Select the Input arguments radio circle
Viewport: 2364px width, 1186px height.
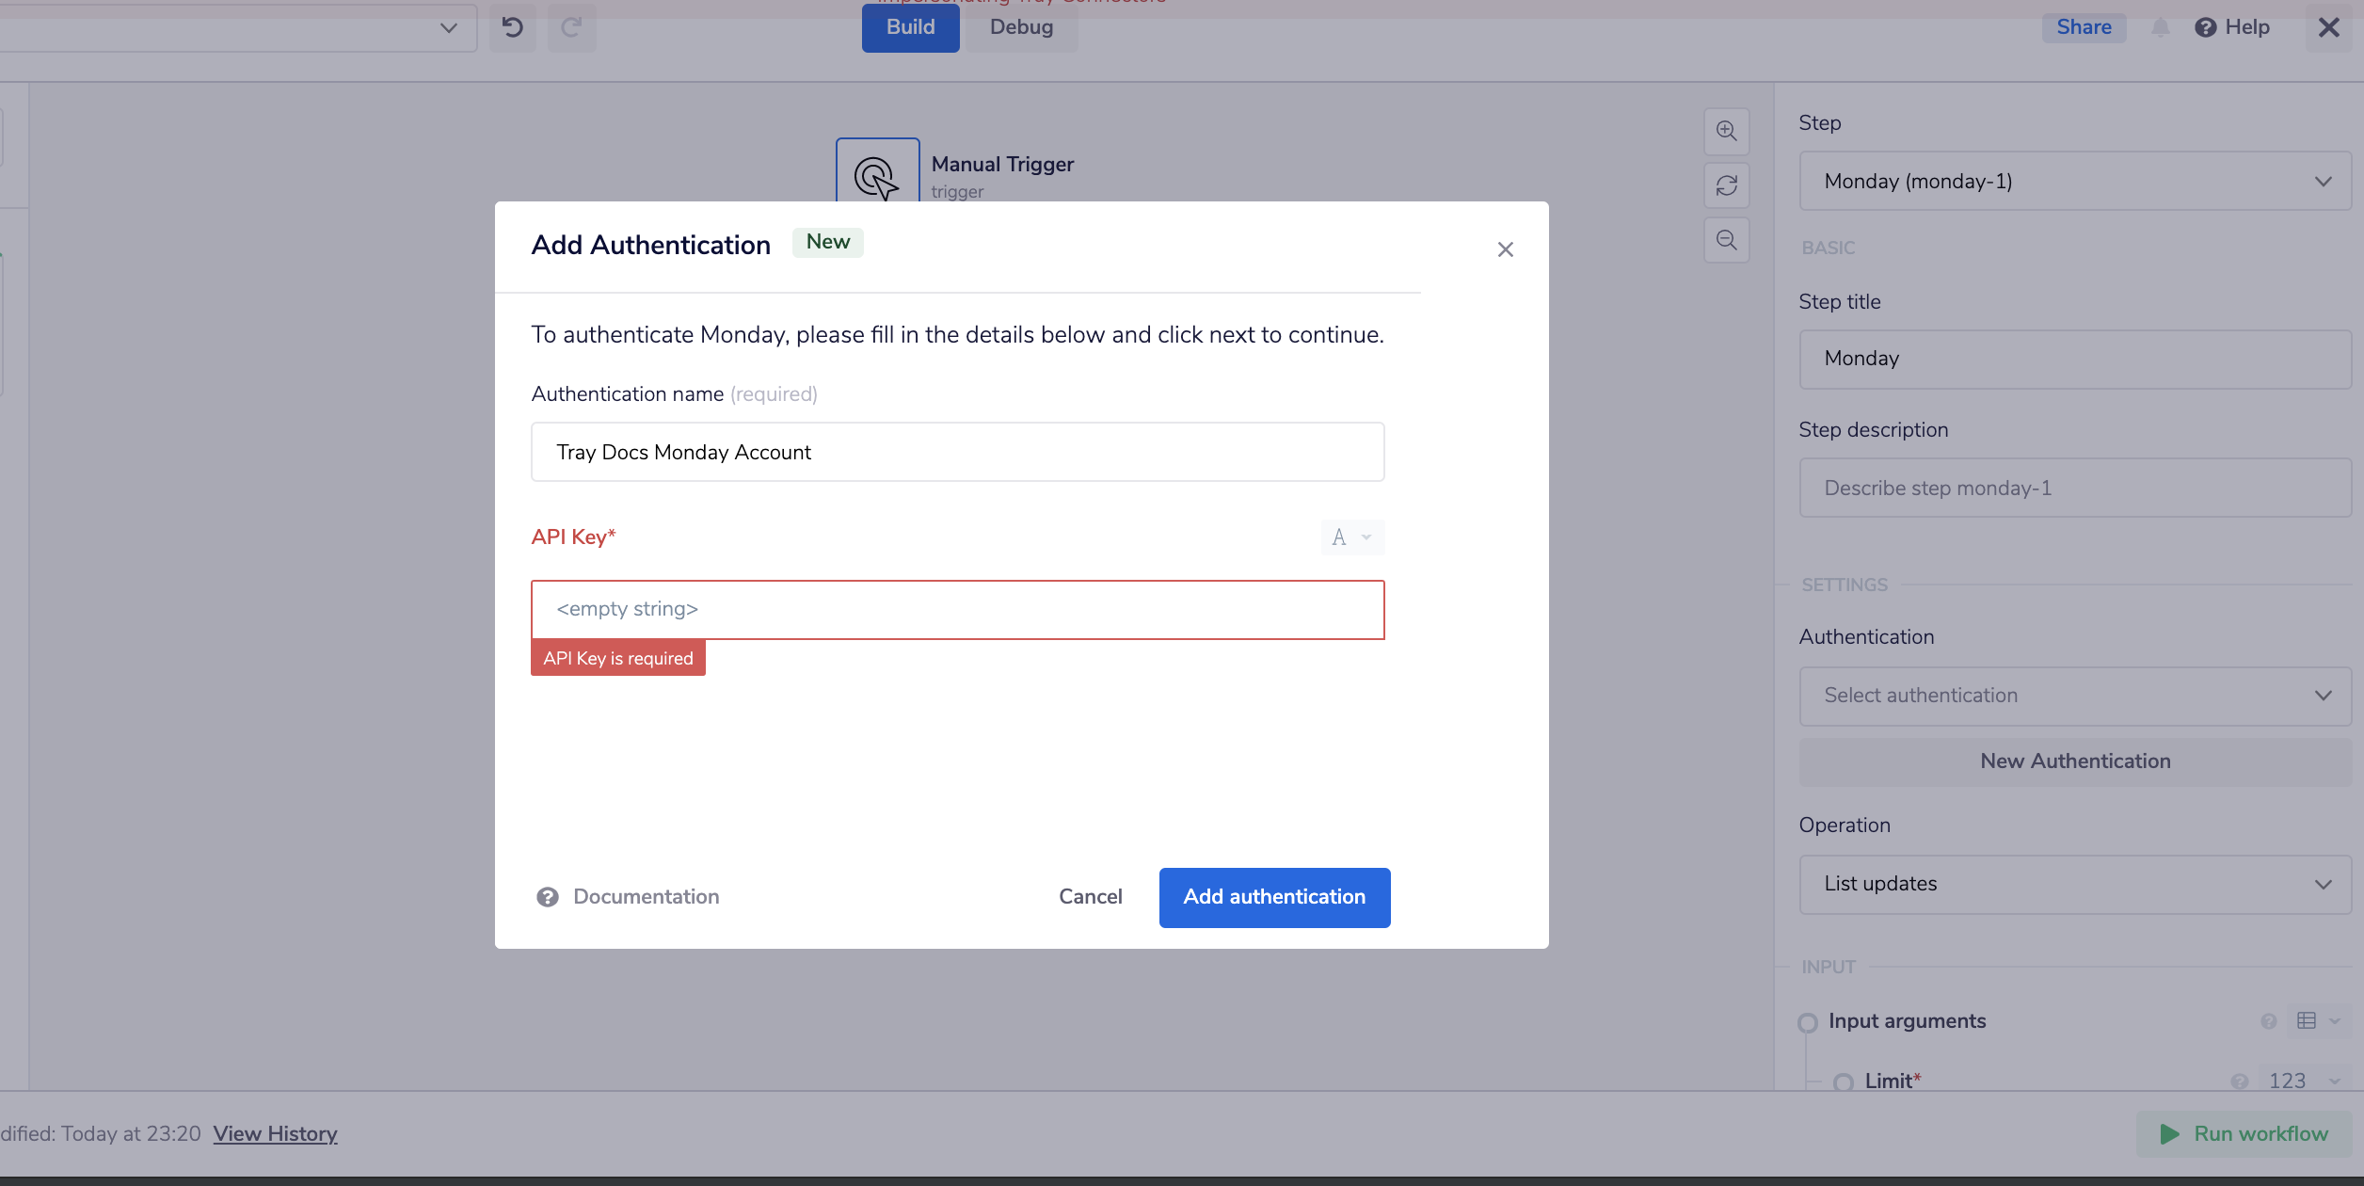(x=1808, y=1020)
